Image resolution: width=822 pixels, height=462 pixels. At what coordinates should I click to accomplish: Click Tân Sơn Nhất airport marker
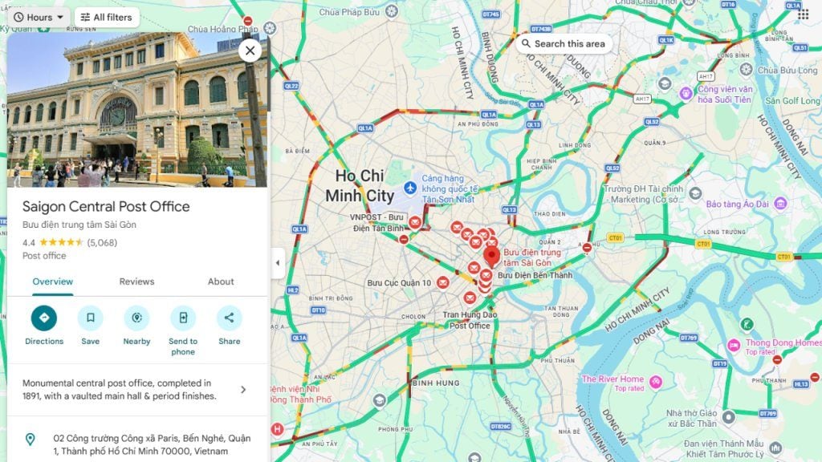[x=410, y=188]
